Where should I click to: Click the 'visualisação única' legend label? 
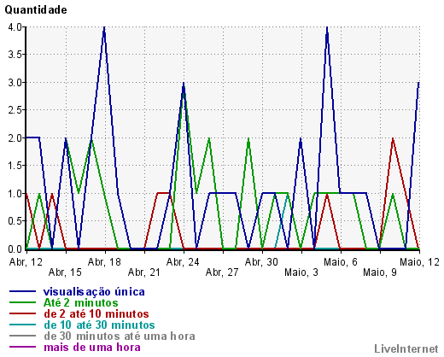(x=94, y=292)
